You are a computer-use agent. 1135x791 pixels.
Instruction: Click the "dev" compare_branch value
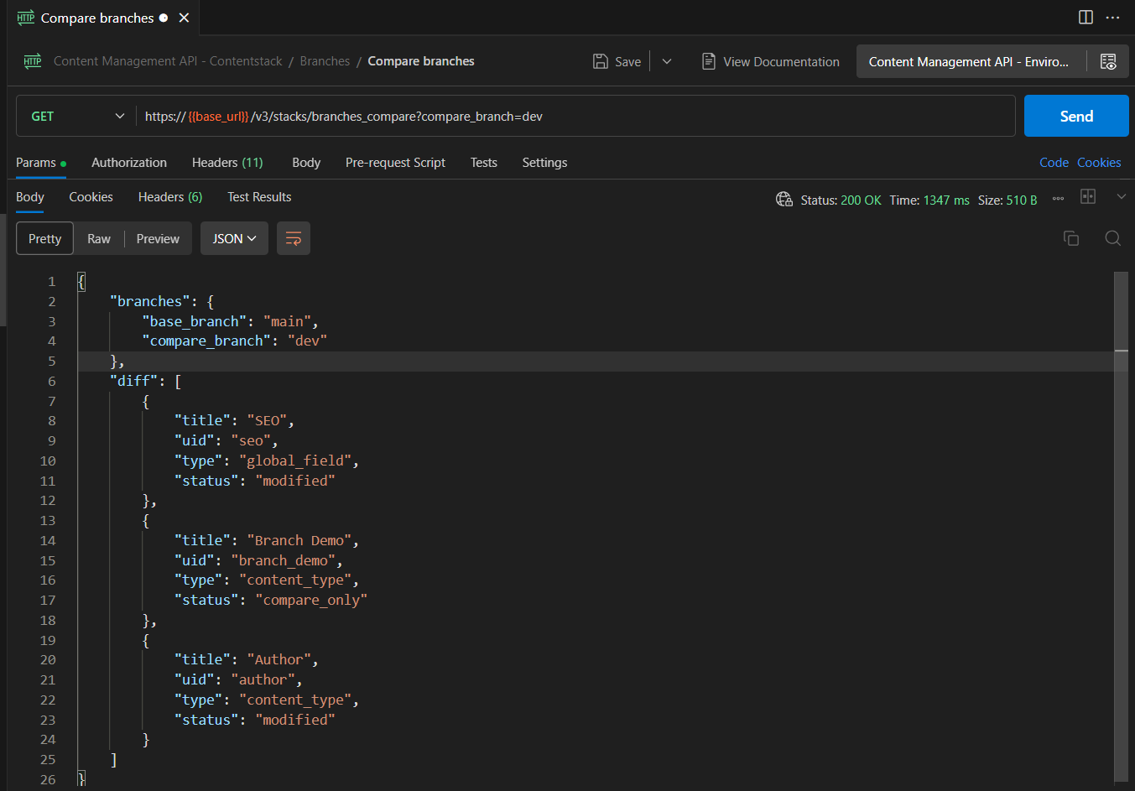[x=307, y=341]
